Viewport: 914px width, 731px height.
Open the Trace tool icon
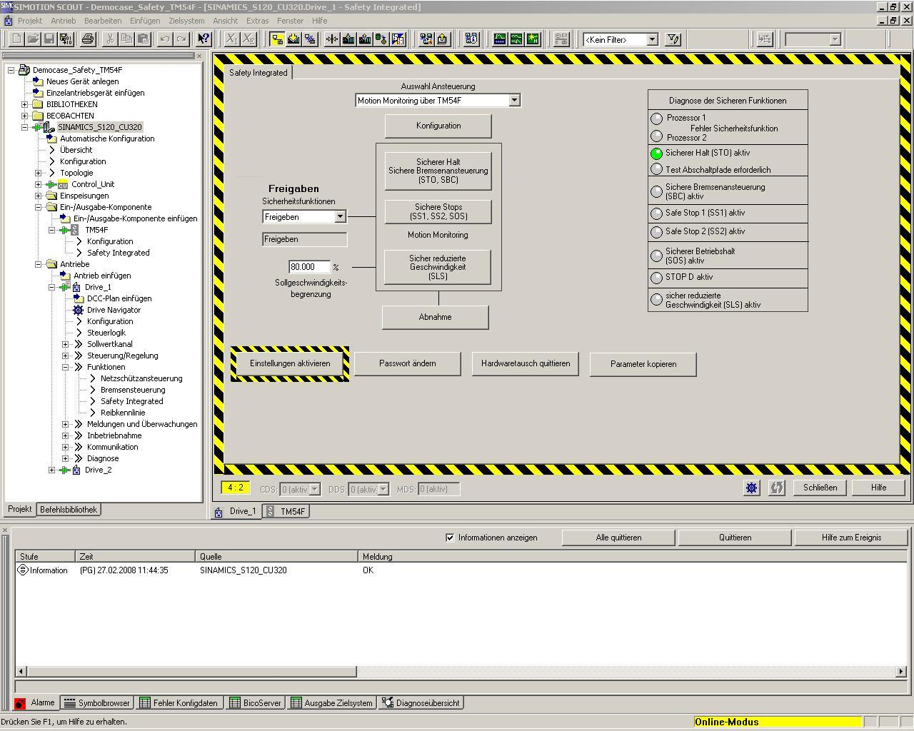click(500, 39)
